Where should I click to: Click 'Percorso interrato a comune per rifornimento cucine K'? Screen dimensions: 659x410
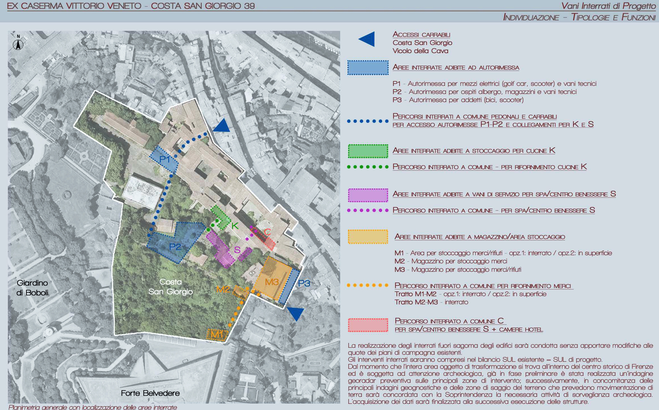(490, 167)
